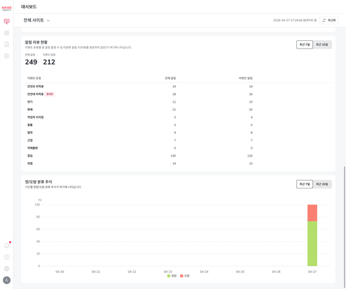The image size is (346, 289).
Task: Click the 120 unconfirmed alarm value
Action: [x=250, y=156]
